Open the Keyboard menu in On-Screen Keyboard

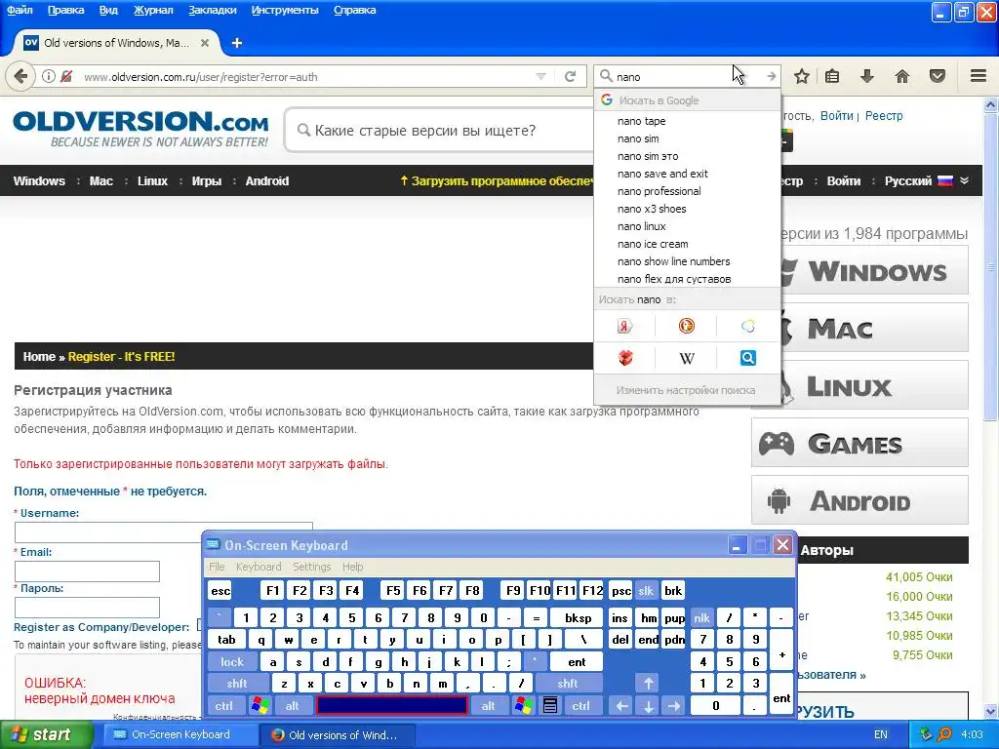(258, 567)
